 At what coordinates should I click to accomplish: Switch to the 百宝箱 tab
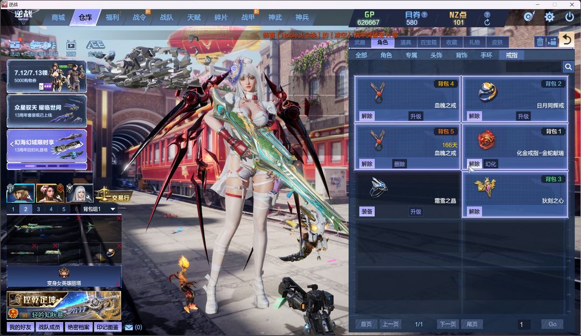tap(428, 42)
